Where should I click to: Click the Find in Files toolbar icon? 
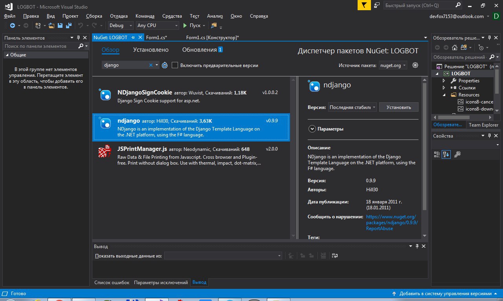tap(214, 25)
